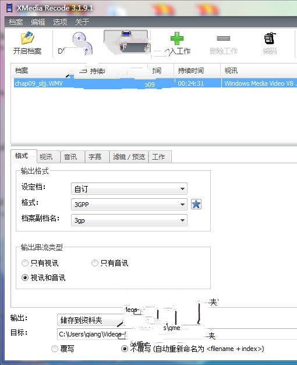Switch to the 滤镜 / 预览 tab
This screenshot has width=297, height=365.
(129, 157)
